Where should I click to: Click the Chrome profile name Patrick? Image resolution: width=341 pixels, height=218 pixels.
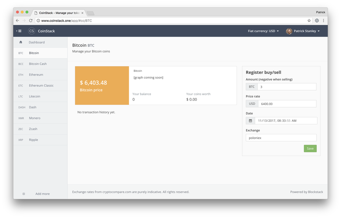[x=321, y=12]
